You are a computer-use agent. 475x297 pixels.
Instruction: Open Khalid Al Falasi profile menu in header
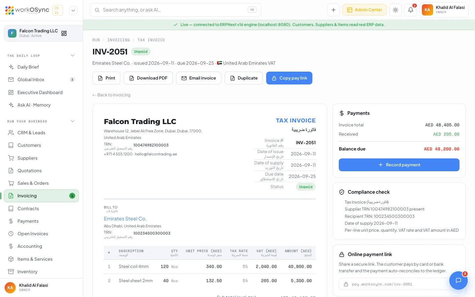coord(444,10)
